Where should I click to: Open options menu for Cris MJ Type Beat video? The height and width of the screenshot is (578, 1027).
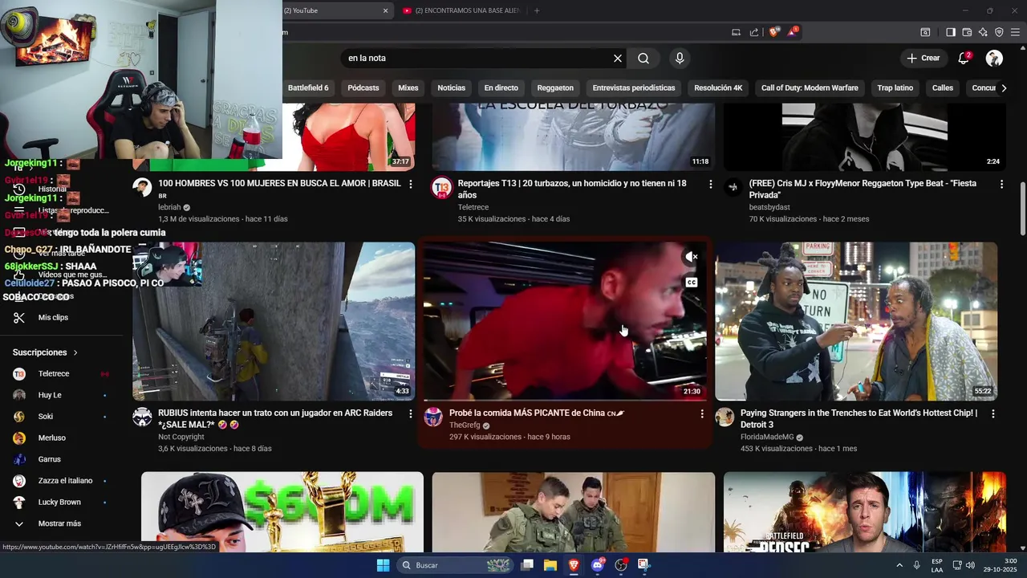(x=1001, y=184)
